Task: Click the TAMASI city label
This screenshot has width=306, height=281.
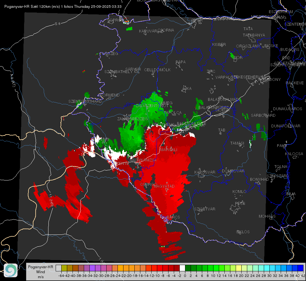Action: [x=237, y=143]
